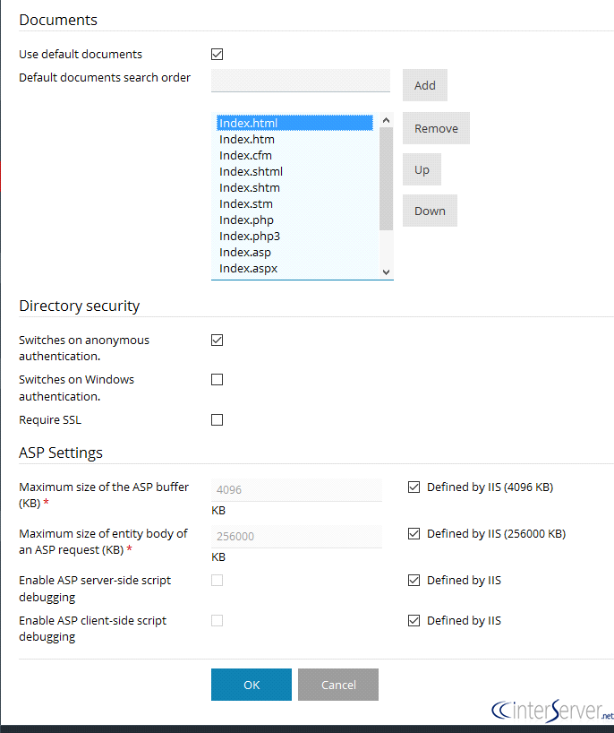The image size is (614, 733).
Task: Confirm settings with the OK button
Action: click(x=252, y=685)
